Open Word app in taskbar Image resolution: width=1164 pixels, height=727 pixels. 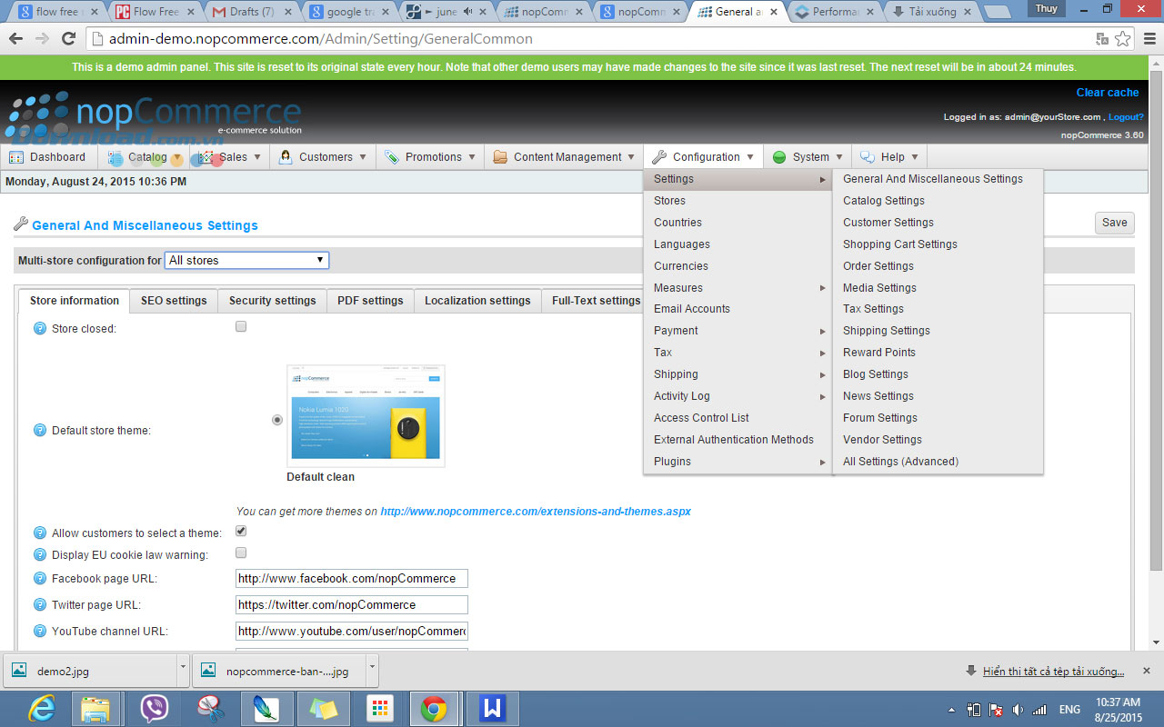pos(492,708)
